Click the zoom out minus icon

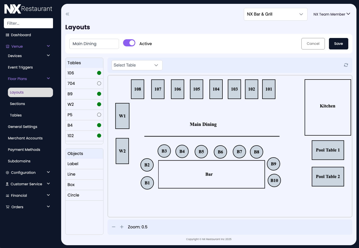pos(114,227)
